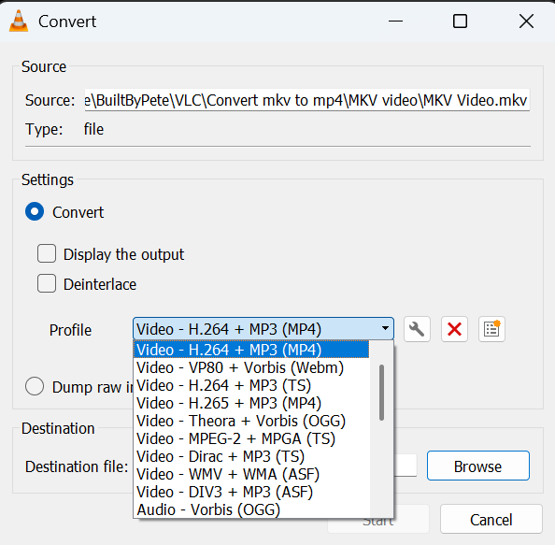Choose Video - VP80 + Vorbis (Webm)

pos(251,367)
